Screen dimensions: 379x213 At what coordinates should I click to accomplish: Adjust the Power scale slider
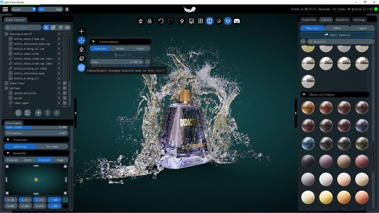click(36, 127)
